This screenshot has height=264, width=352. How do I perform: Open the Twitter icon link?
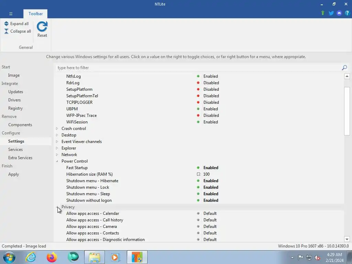[x=331, y=13]
